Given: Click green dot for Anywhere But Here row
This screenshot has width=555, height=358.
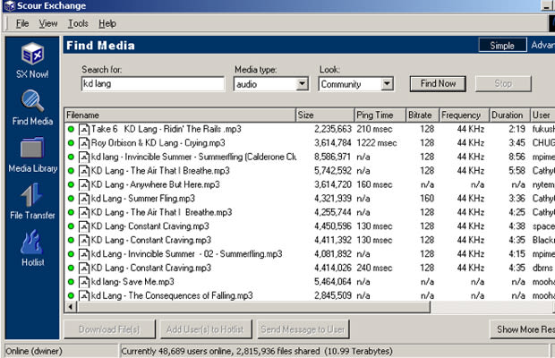Looking at the screenshot, I should [x=71, y=184].
